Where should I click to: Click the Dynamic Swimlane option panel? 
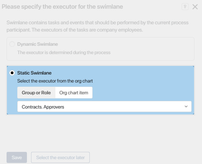(x=100, y=49)
